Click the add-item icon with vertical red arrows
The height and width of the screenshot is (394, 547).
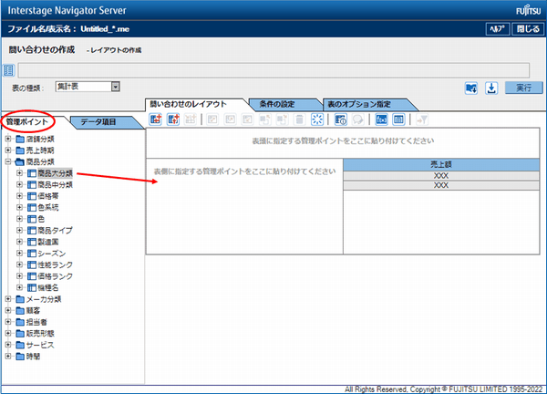pos(173,119)
